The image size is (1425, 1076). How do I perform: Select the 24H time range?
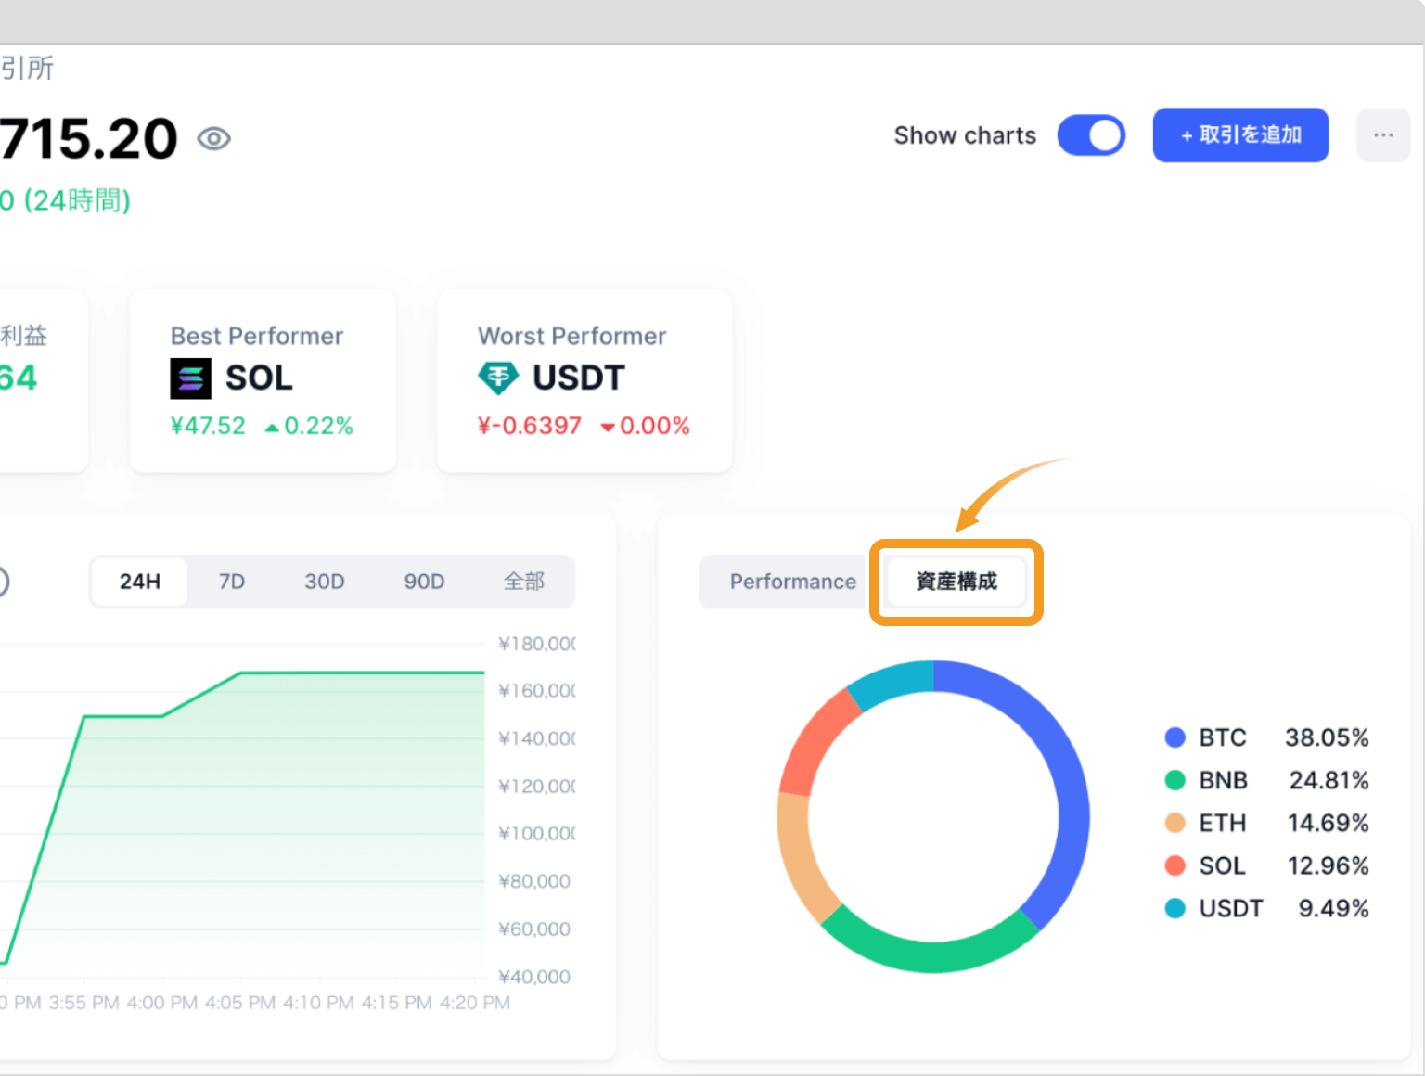tap(140, 582)
